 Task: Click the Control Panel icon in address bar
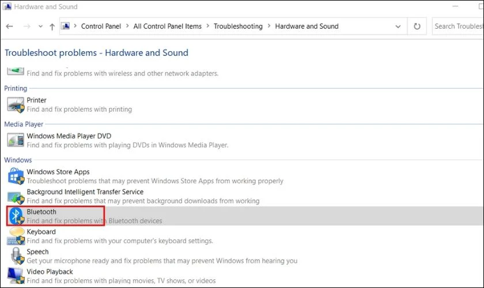[65, 26]
